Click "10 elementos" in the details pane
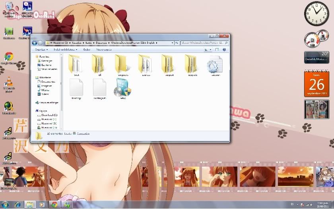Viewport: 334px width, 209px height. (x=55, y=134)
